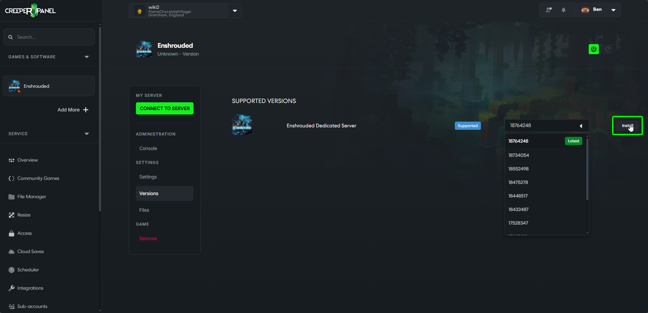
Task: Collapse the Service section
Action: (87, 134)
